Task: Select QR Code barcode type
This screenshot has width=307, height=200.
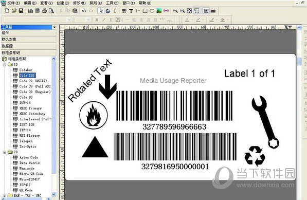Action: pyautogui.click(x=26, y=190)
